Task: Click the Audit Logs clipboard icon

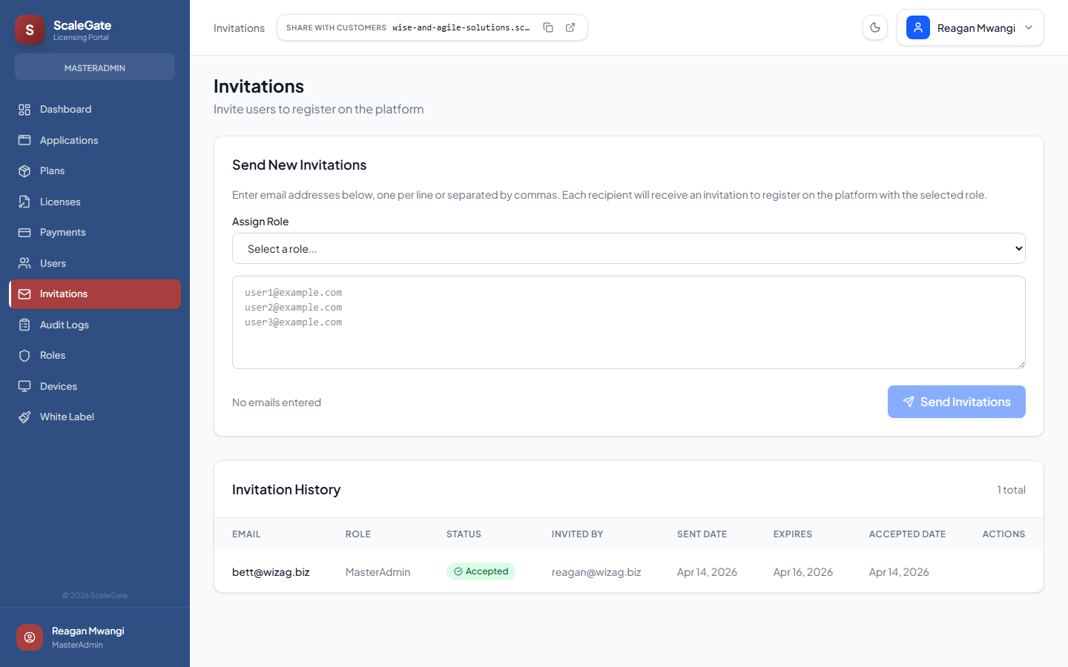Action: (x=24, y=325)
